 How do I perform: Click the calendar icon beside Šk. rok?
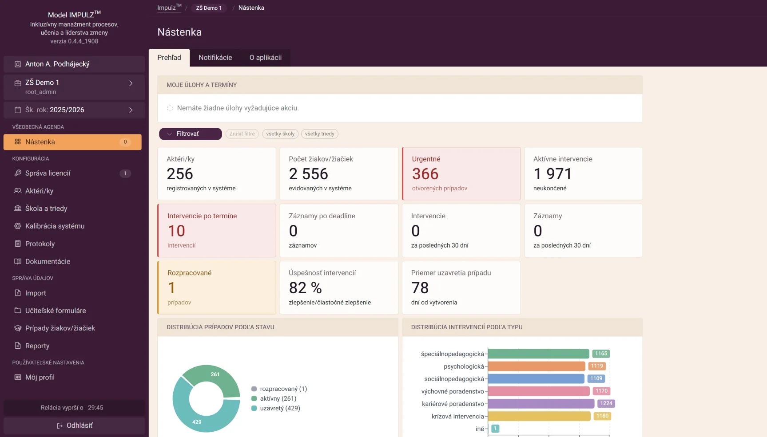coord(18,110)
